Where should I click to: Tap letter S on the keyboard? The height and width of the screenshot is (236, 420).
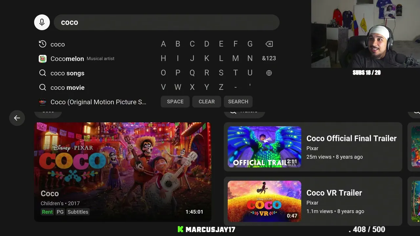click(x=221, y=73)
